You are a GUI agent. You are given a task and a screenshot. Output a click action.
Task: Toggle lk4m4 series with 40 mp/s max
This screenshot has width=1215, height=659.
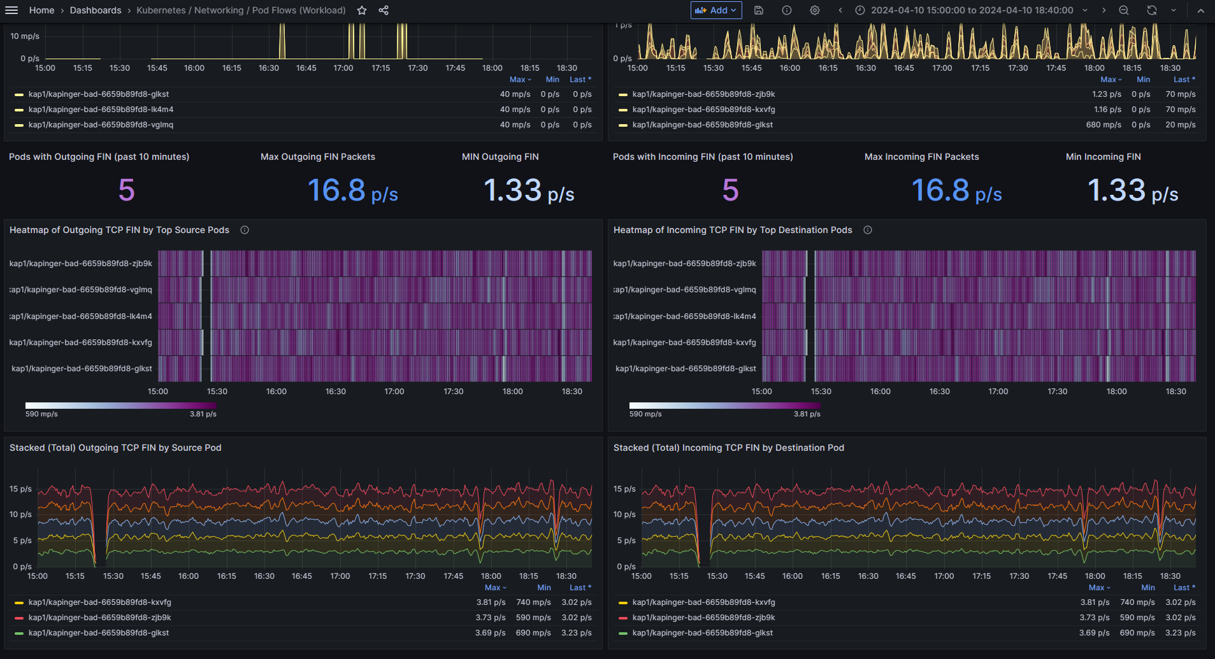101,110
